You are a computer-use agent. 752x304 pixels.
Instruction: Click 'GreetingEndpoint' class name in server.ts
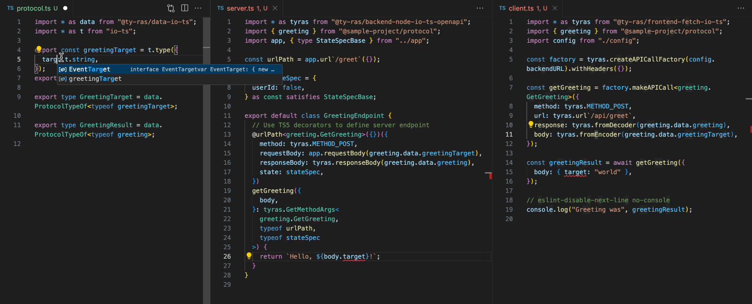354,116
